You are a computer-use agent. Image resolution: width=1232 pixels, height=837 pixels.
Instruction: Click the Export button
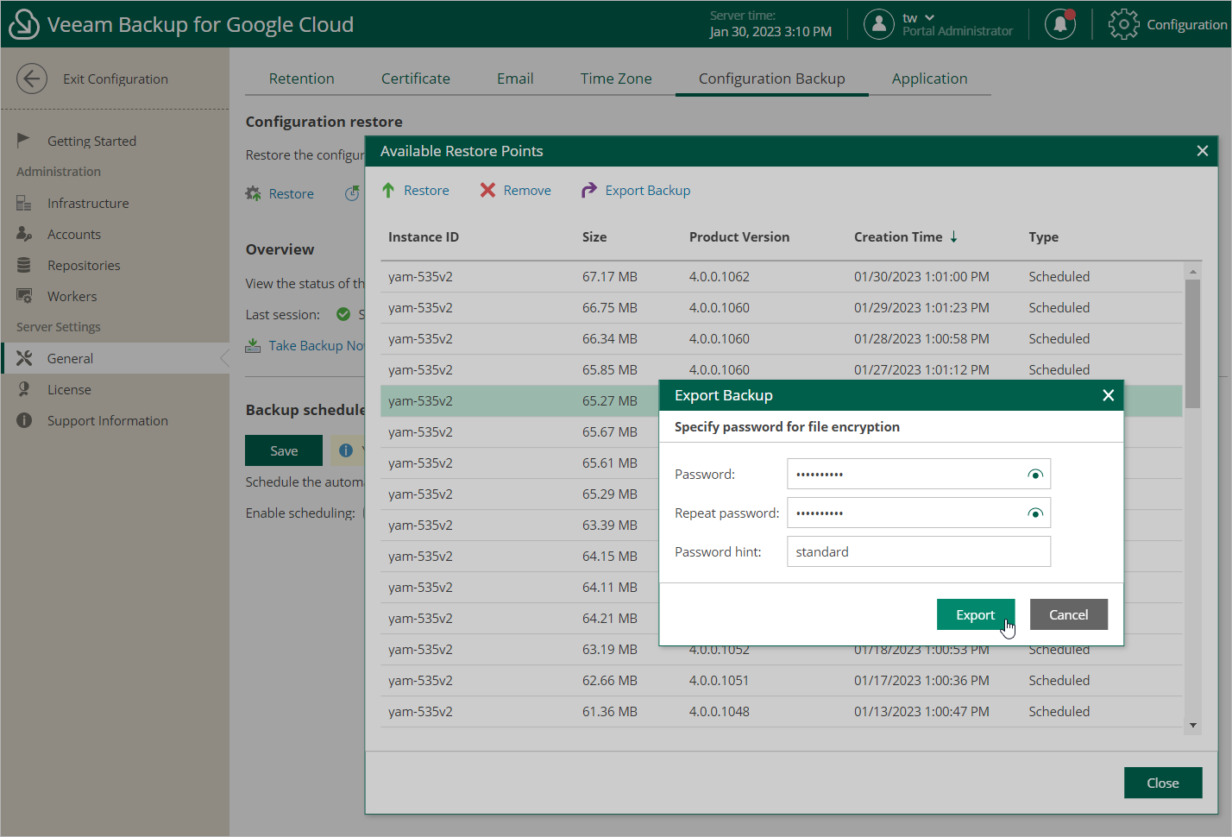click(975, 614)
